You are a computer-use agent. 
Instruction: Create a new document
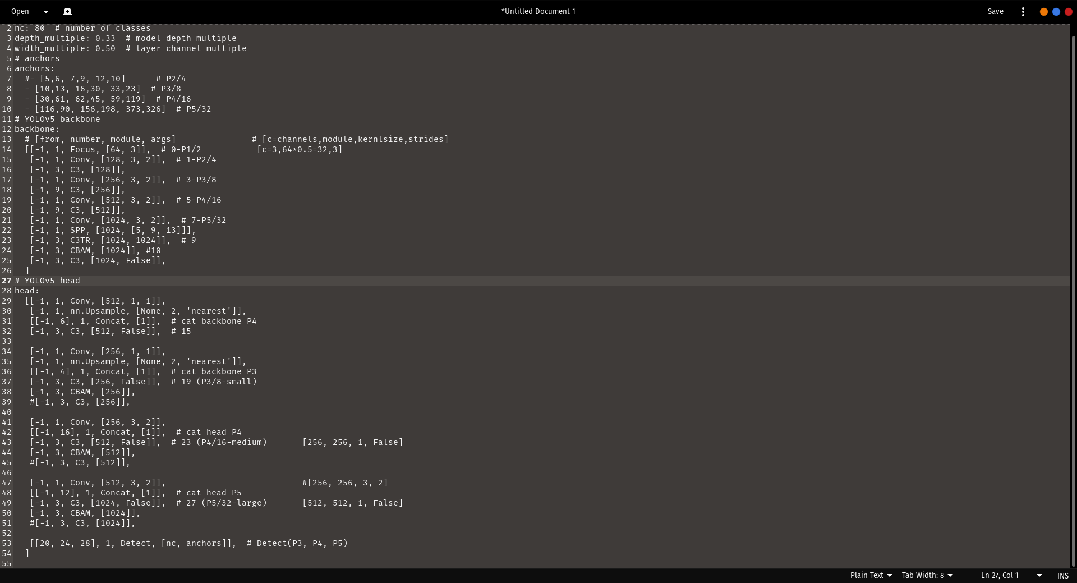click(x=67, y=11)
